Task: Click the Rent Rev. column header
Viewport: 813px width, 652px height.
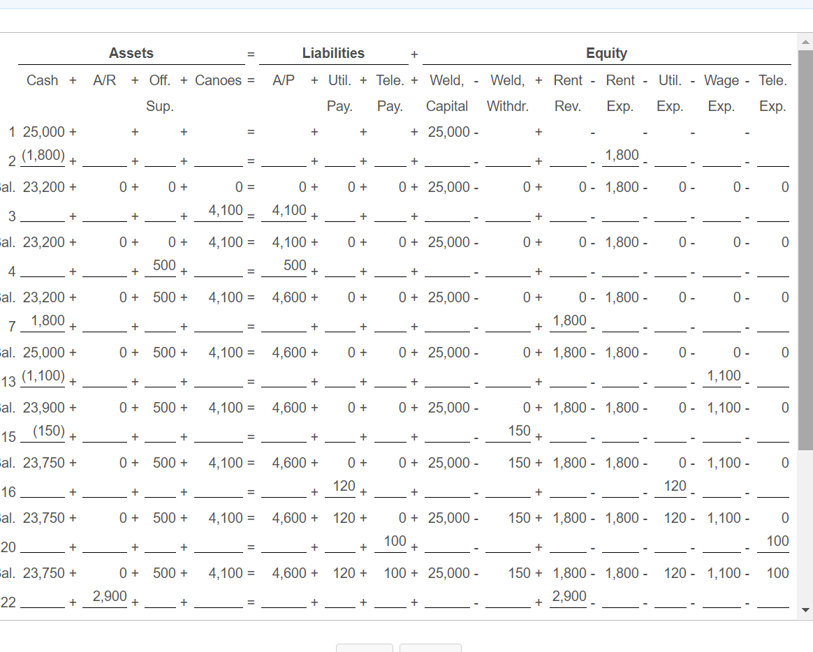Action: coord(568,94)
